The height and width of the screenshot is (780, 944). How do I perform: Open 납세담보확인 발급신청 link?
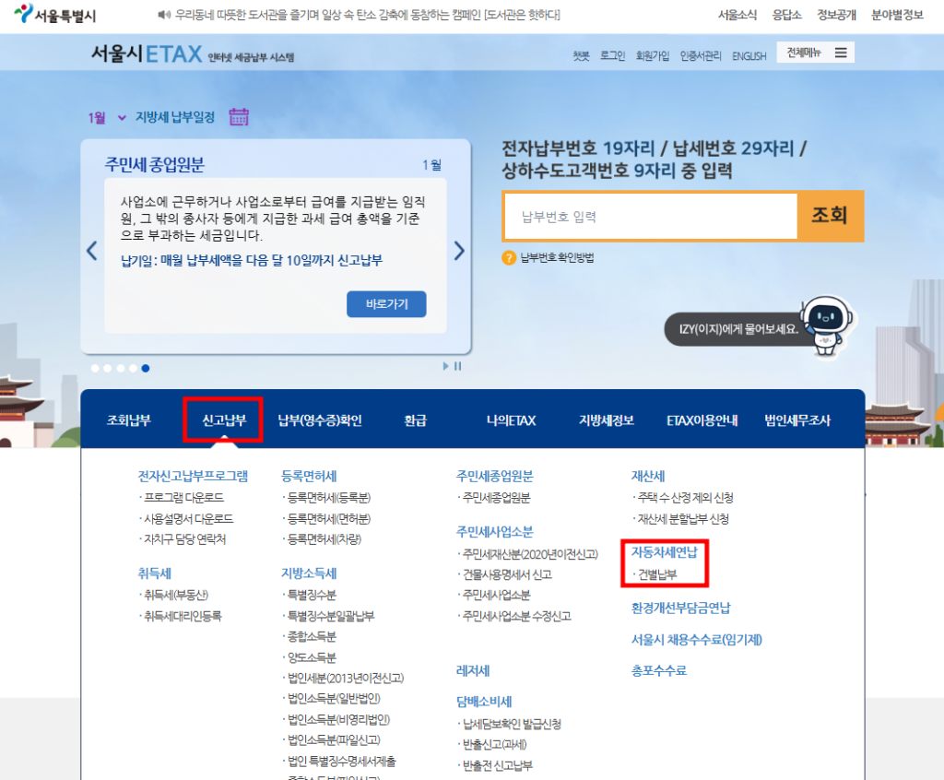coord(512,724)
